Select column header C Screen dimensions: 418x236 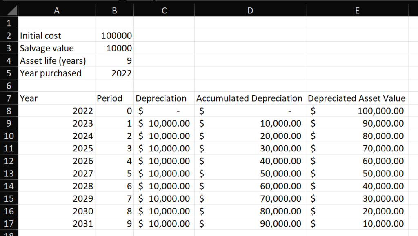164,10
